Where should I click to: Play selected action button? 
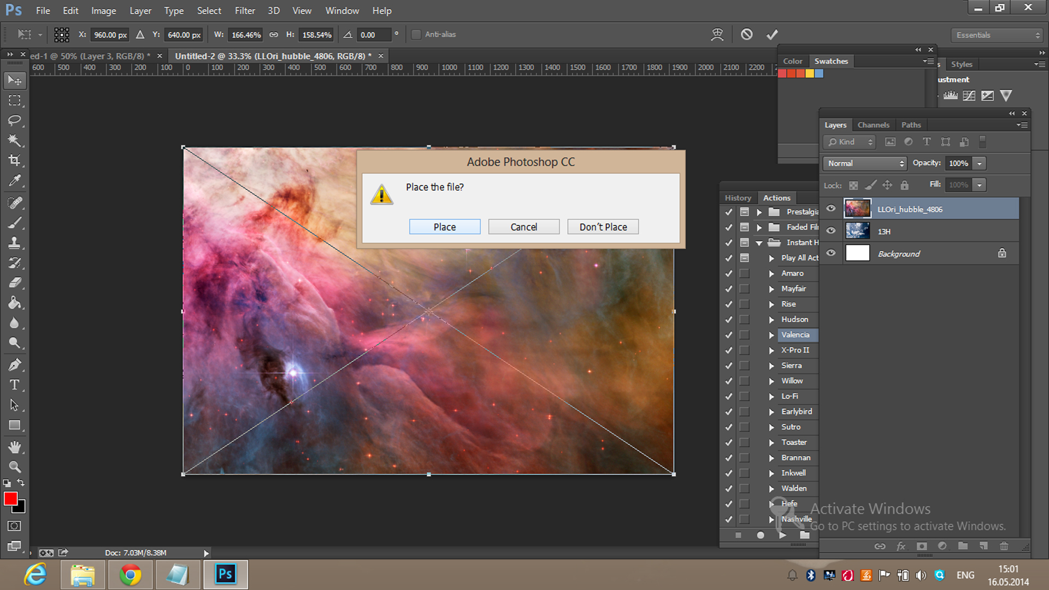(782, 535)
